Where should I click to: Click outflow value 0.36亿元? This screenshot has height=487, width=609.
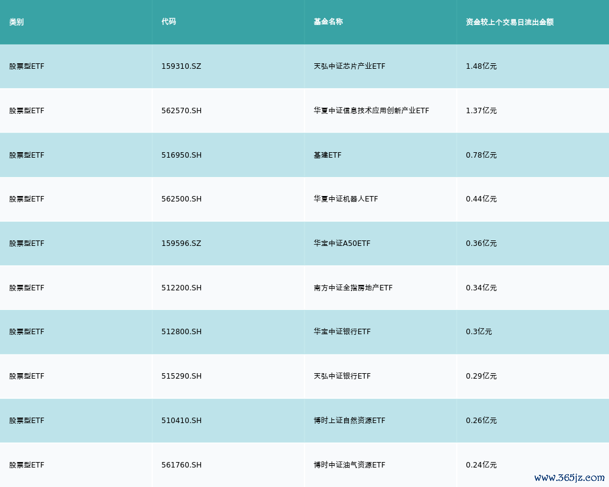481,243
